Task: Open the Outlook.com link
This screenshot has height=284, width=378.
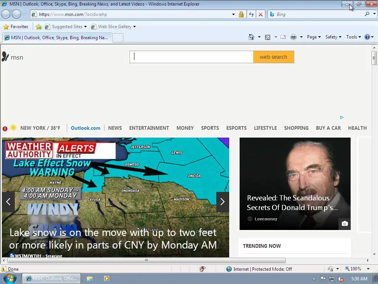Action: 86,128
